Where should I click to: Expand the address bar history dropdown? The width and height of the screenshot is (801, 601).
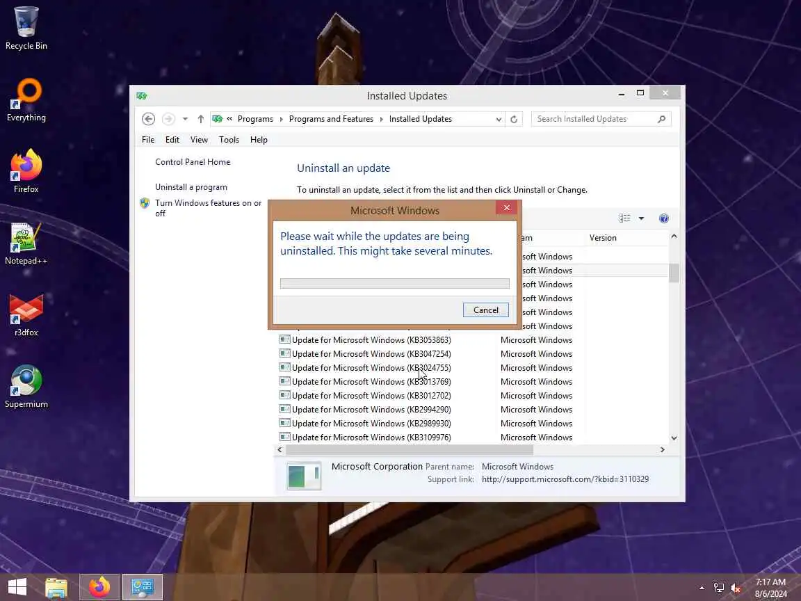[x=499, y=119]
